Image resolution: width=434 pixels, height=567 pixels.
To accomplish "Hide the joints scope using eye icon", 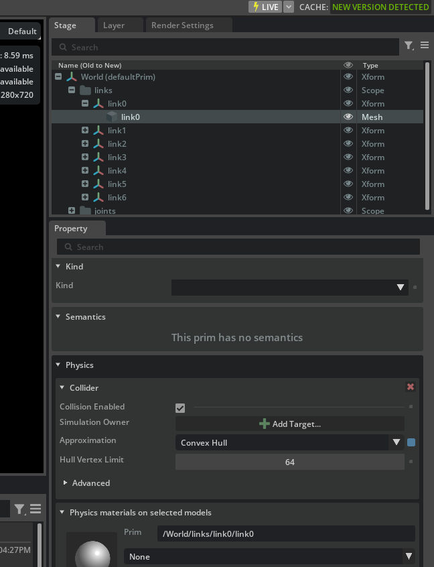I will (x=348, y=210).
